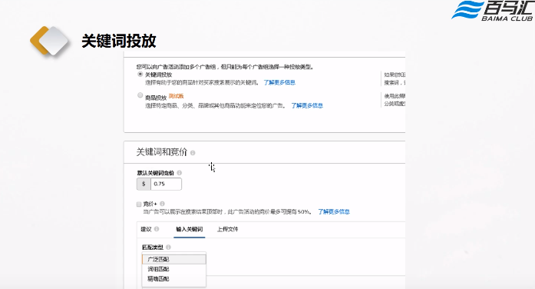Choose 广泛匹配 in match type dropdown
This screenshot has width=535, height=289.
point(174,259)
